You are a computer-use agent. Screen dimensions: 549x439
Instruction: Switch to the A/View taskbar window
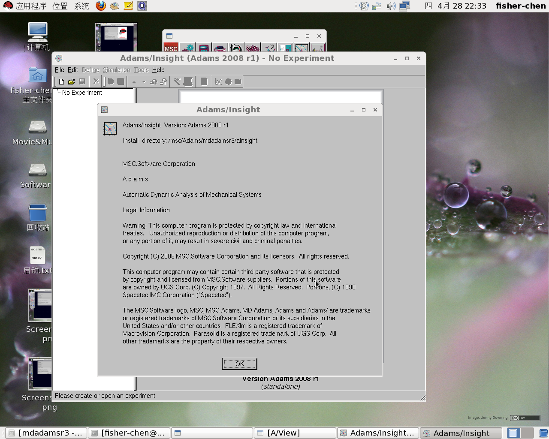tap(295, 433)
